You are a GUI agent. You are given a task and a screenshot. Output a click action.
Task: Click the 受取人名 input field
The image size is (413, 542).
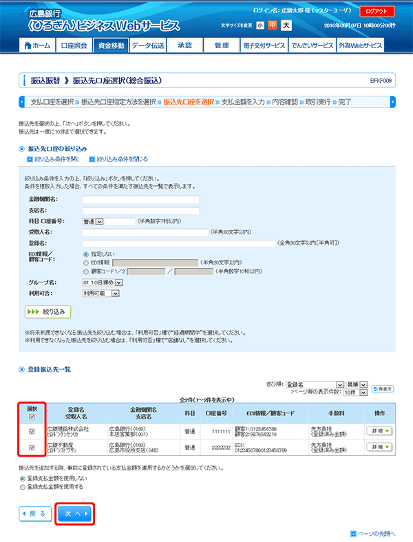[145, 232]
